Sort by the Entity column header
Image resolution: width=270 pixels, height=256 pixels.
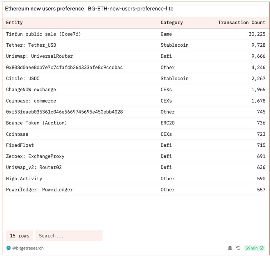click(14, 23)
